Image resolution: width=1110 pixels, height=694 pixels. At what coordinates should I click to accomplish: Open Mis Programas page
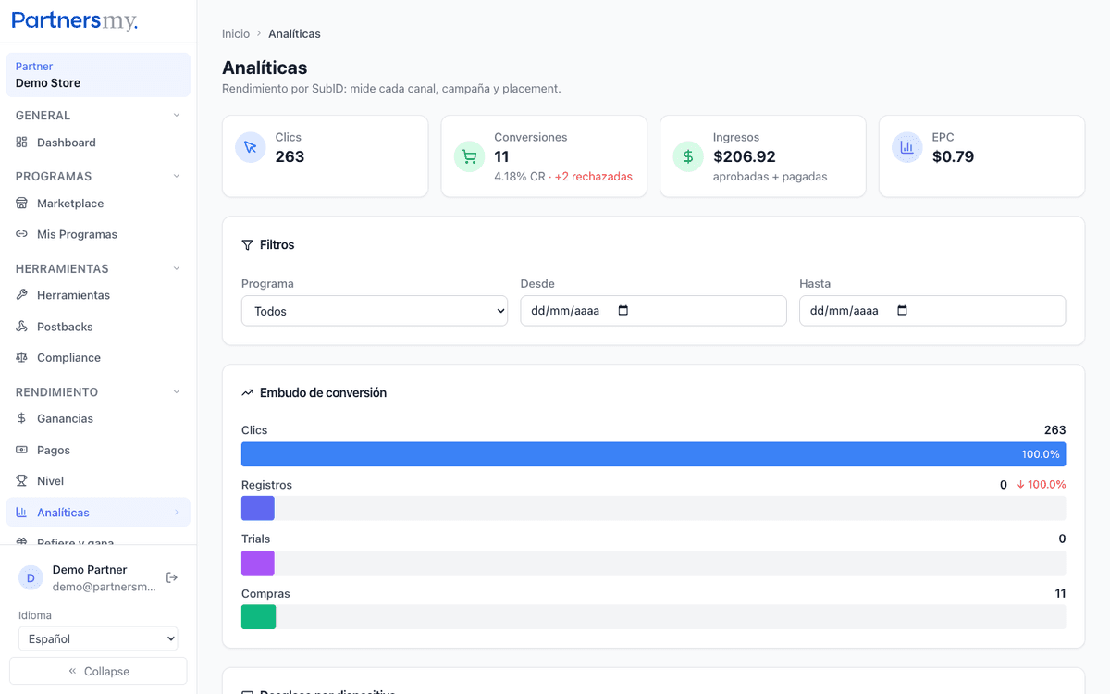pos(98,234)
